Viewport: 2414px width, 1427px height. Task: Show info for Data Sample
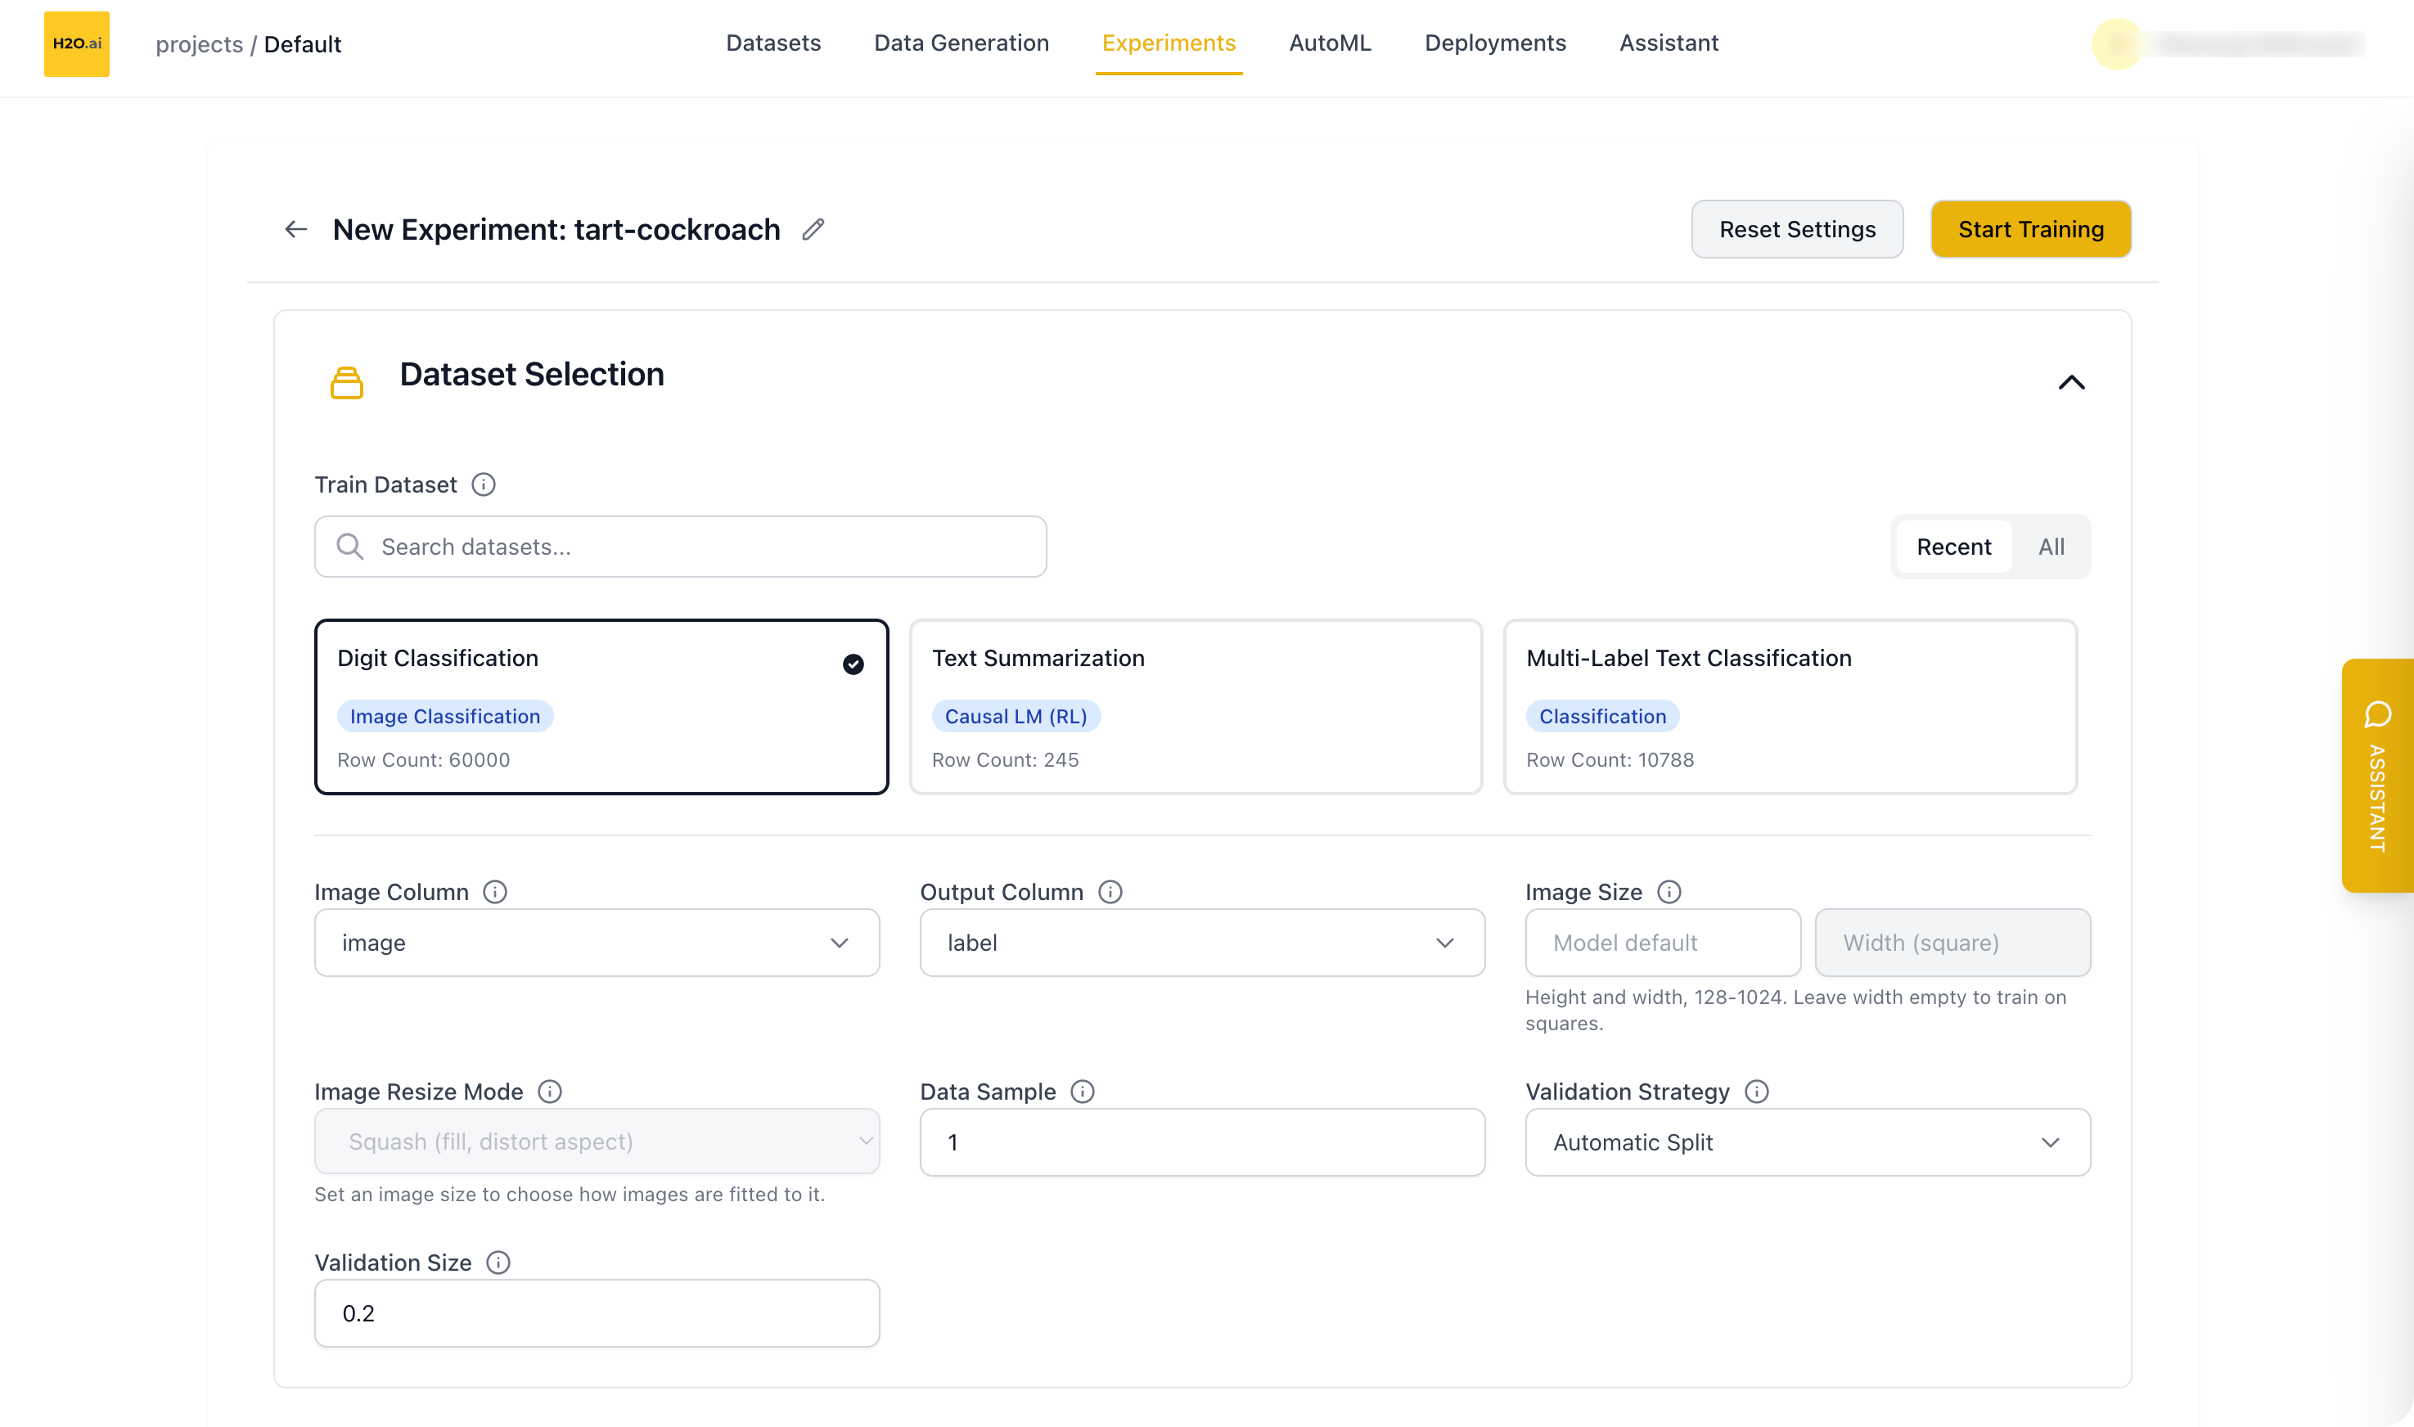[x=1083, y=1092]
